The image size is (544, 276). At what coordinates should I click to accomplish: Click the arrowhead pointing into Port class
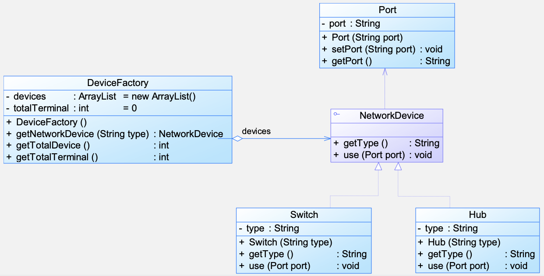click(385, 72)
